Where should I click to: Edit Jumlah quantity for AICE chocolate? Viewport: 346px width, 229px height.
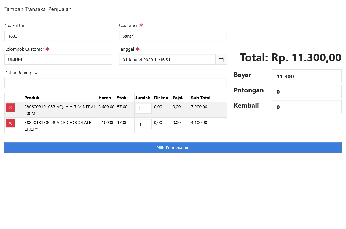click(x=143, y=124)
